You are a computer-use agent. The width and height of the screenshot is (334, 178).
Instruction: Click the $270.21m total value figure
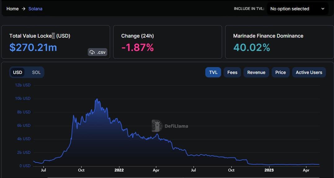click(x=33, y=48)
